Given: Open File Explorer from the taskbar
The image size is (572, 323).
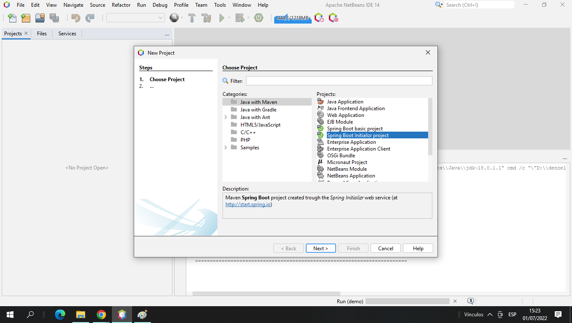Looking at the screenshot, I should (81, 314).
